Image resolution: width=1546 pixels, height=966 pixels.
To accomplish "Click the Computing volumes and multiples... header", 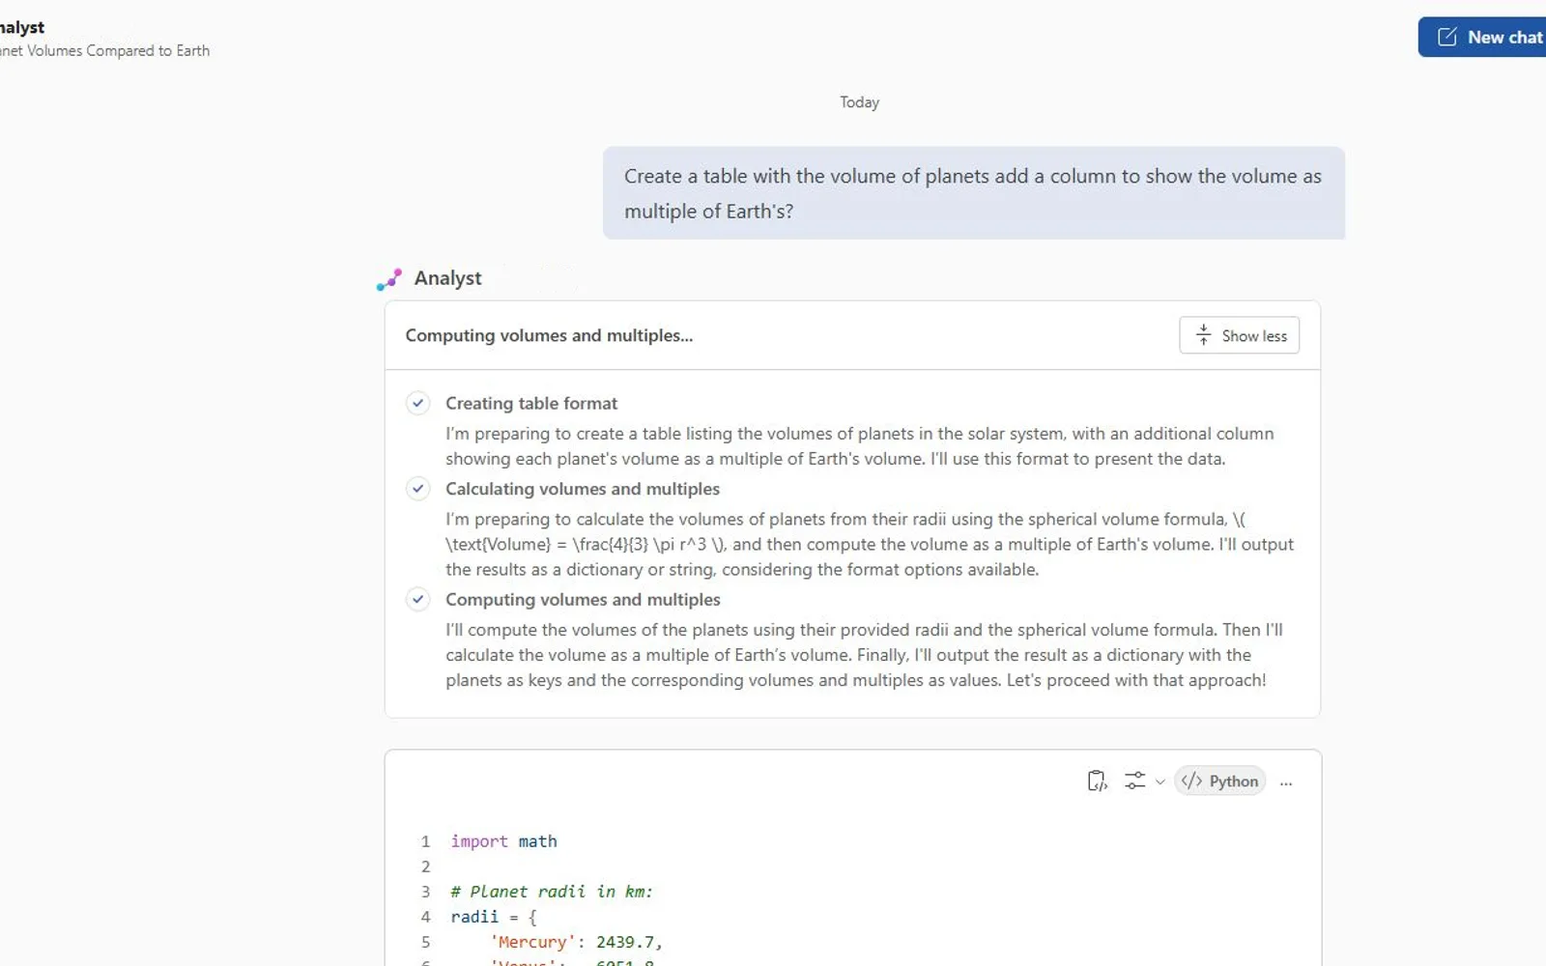I will click(x=549, y=335).
